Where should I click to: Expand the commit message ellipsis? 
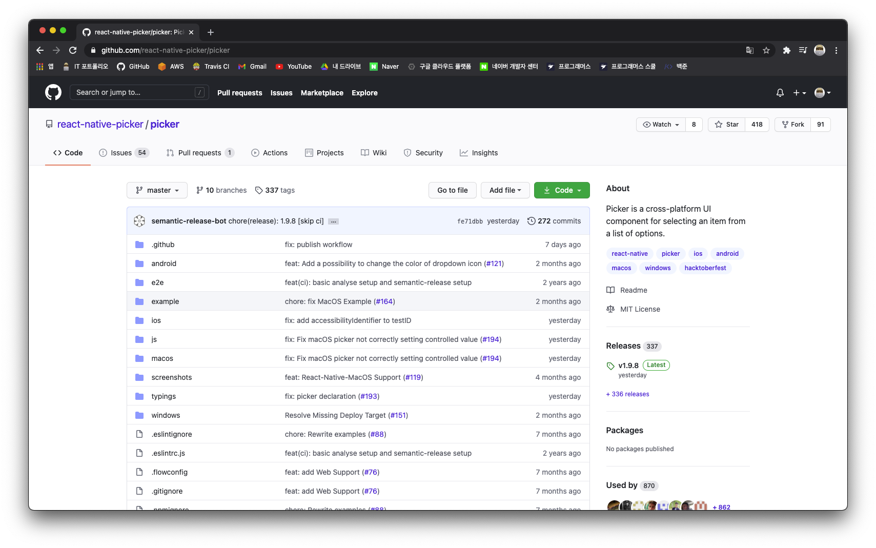334,221
